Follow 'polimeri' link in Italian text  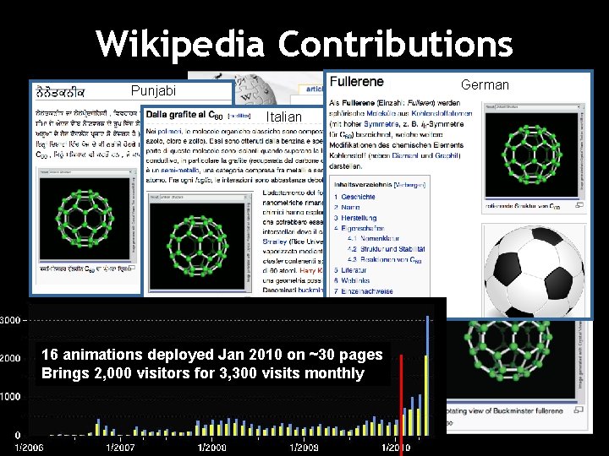[x=167, y=132]
